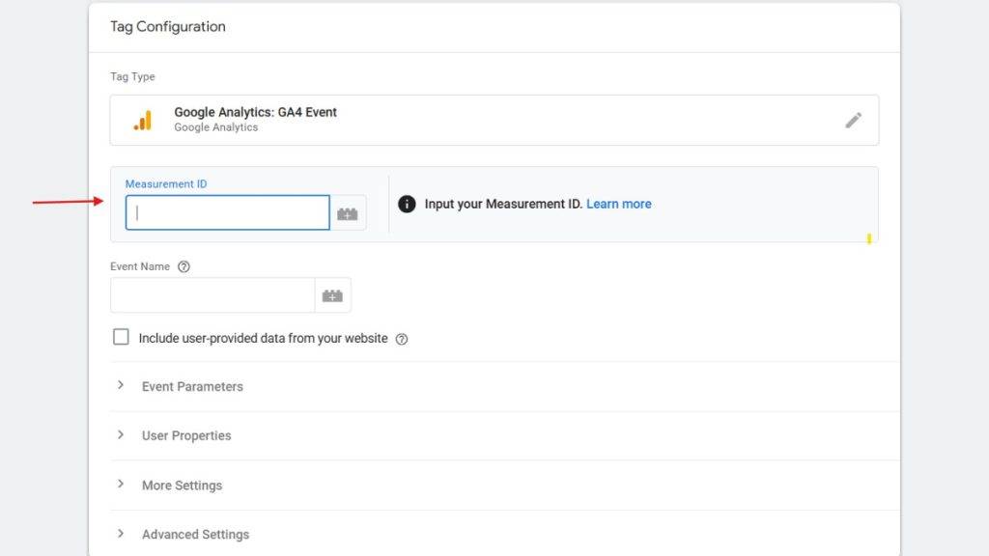Image resolution: width=989 pixels, height=556 pixels.
Task: Click the Google Analytics GA4 logo icon
Action: coord(142,119)
